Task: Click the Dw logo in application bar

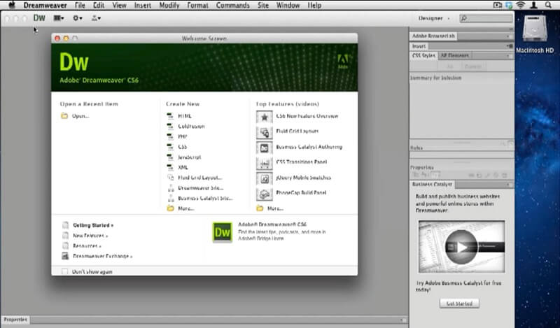Action: click(39, 18)
